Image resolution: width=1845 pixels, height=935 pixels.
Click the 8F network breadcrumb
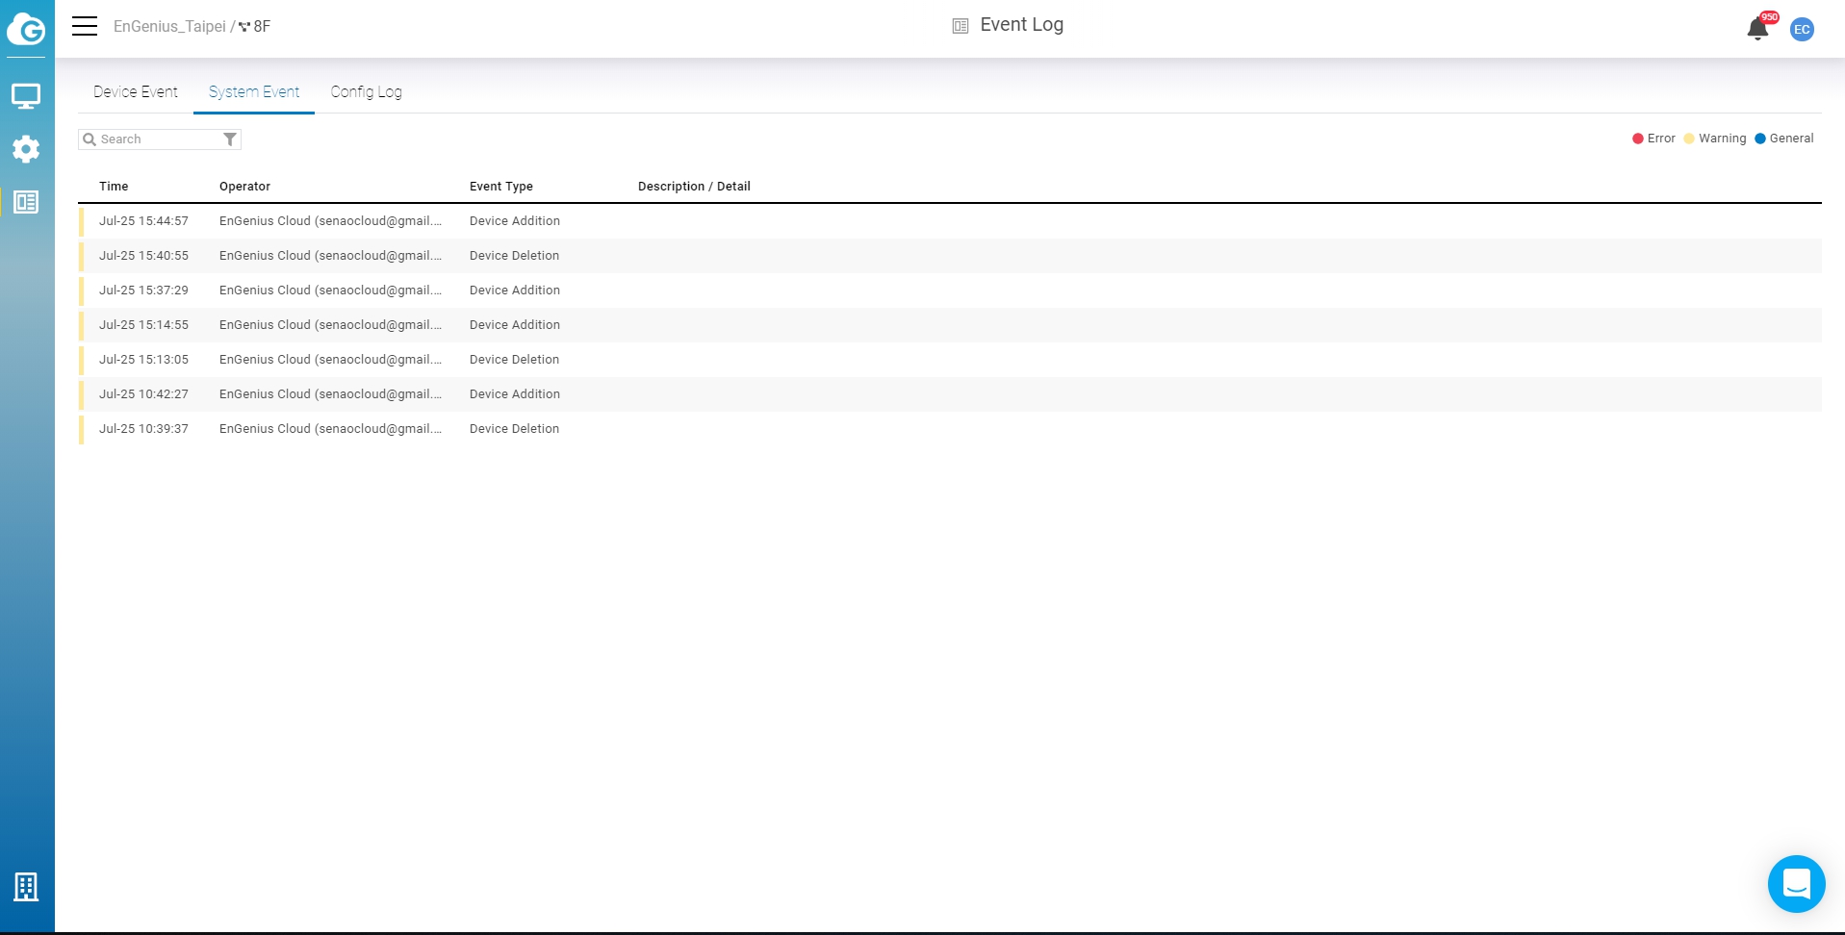point(255,26)
